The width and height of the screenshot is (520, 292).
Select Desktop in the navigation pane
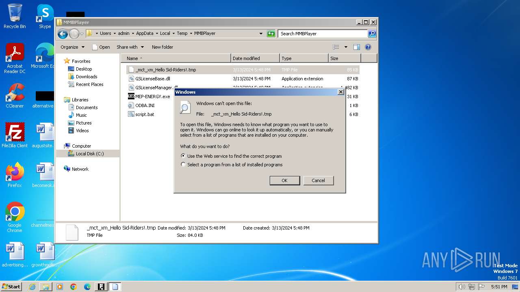(84, 69)
